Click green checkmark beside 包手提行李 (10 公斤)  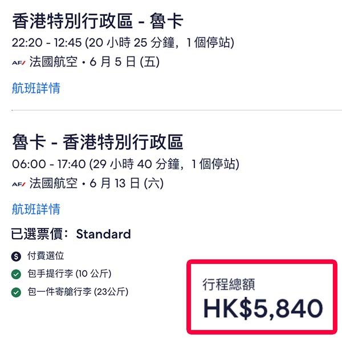[x=16, y=274]
